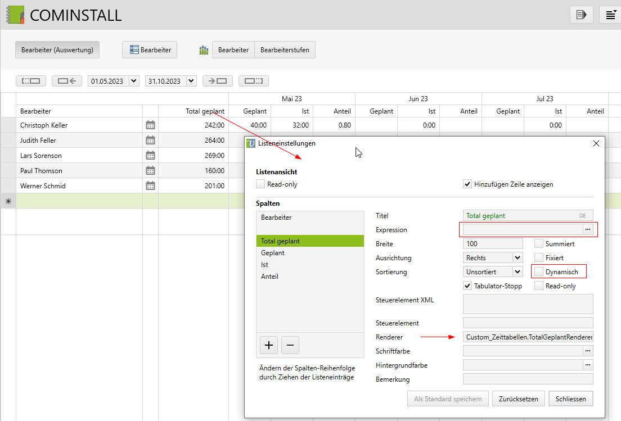The height and width of the screenshot is (421, 621).
Task: Remove column with the minus button
Action: point(290,345)
